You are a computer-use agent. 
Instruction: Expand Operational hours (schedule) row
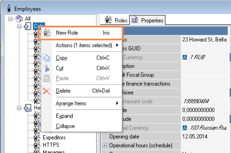coord(105,145)
